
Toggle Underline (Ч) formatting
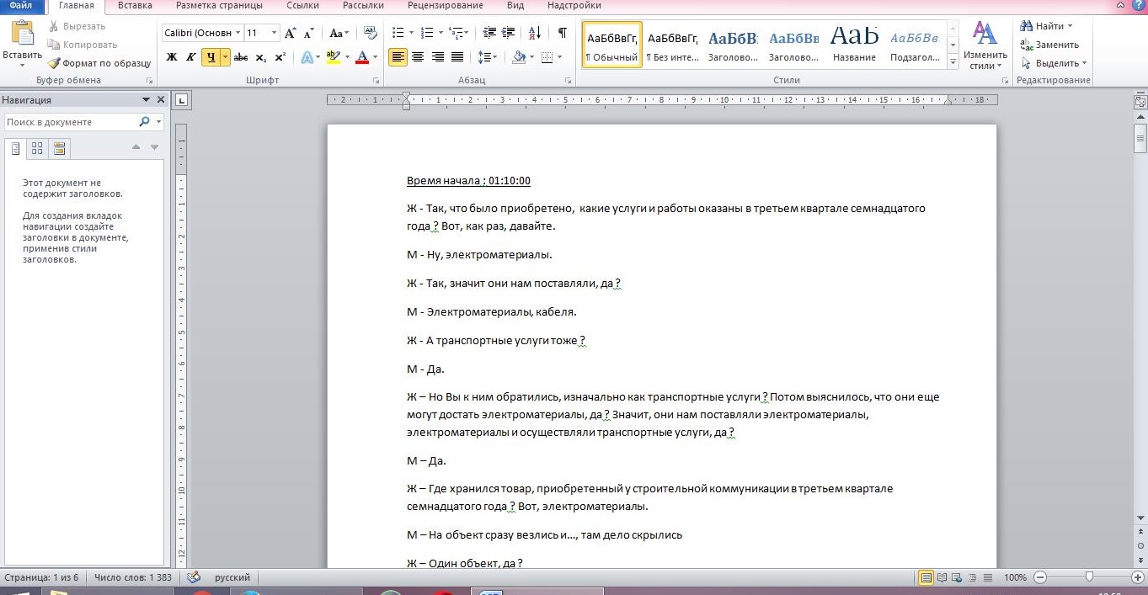click(x=211, y=57)
